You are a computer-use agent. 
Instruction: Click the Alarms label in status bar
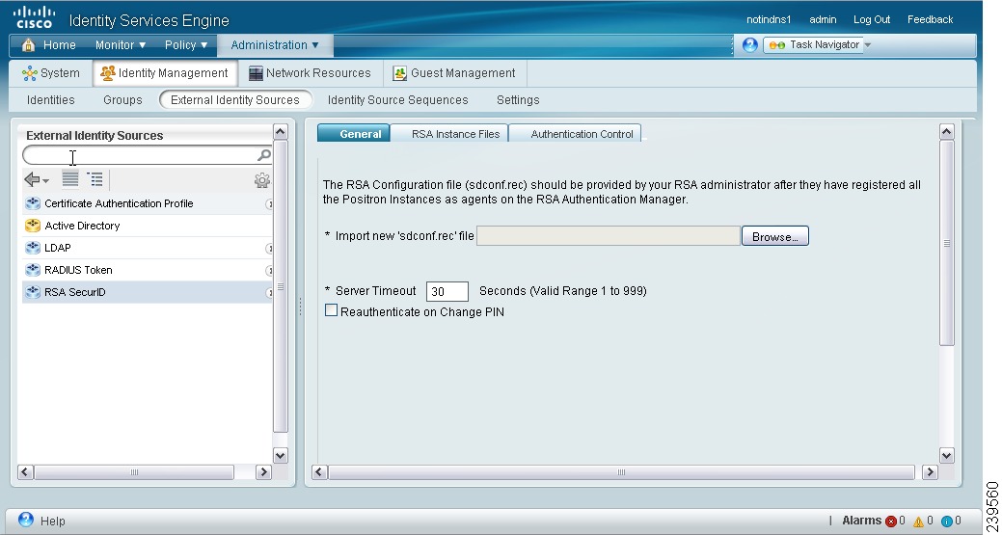pos(861,521)
